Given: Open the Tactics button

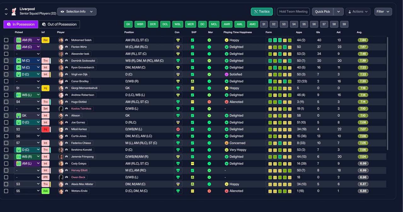Looking at the screenshot, I should 262,12.
